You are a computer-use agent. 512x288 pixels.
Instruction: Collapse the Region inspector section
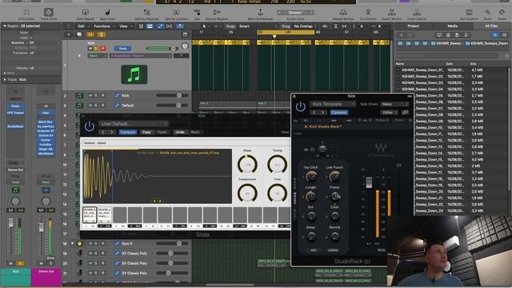[x=5, y=26]
